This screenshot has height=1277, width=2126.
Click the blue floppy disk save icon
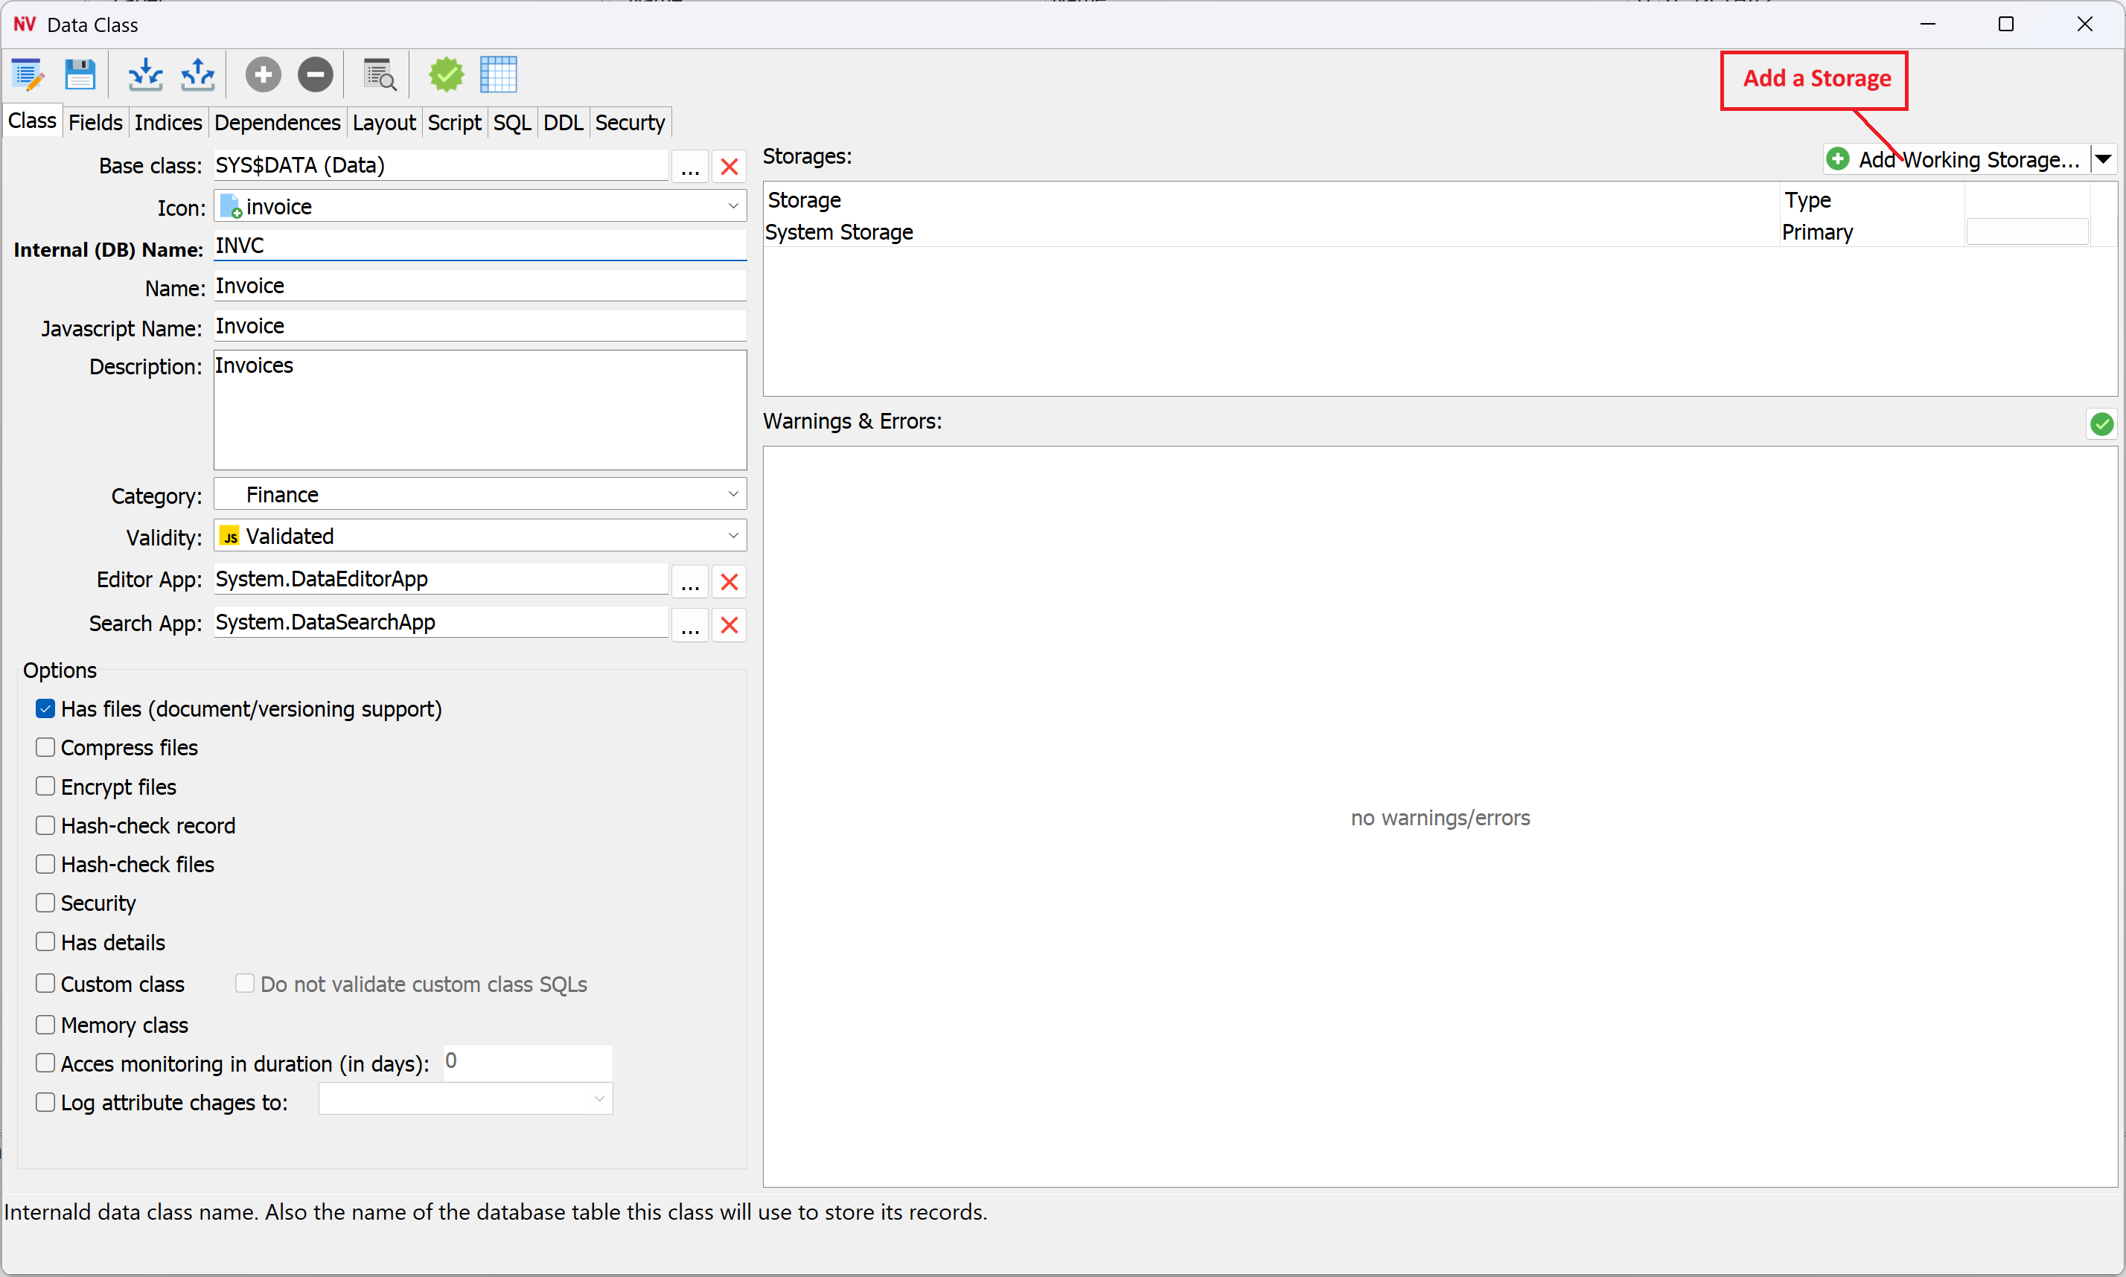79,75
